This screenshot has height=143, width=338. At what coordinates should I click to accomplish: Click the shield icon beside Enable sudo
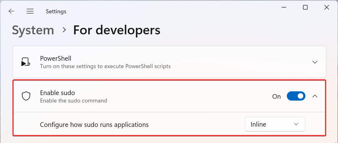point(26,96)
